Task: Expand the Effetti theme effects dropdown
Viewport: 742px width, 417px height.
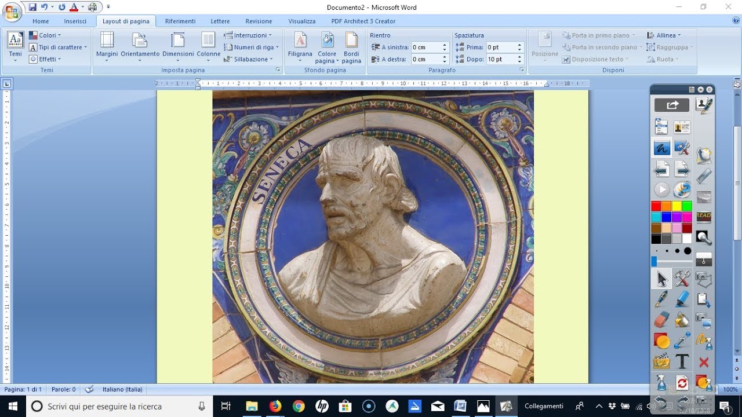Action: click(x=45, y=59)
